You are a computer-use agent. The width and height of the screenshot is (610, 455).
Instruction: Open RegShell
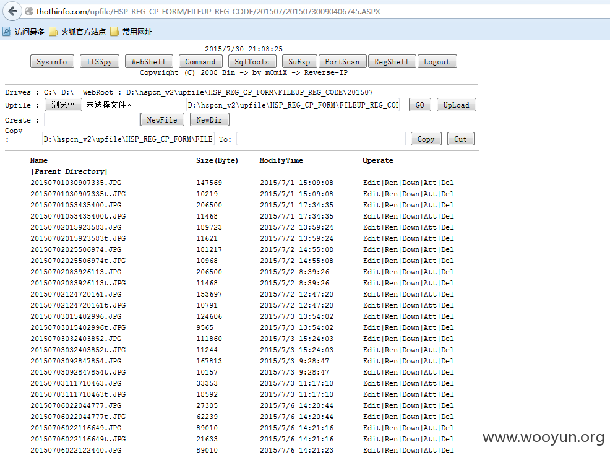392,61
